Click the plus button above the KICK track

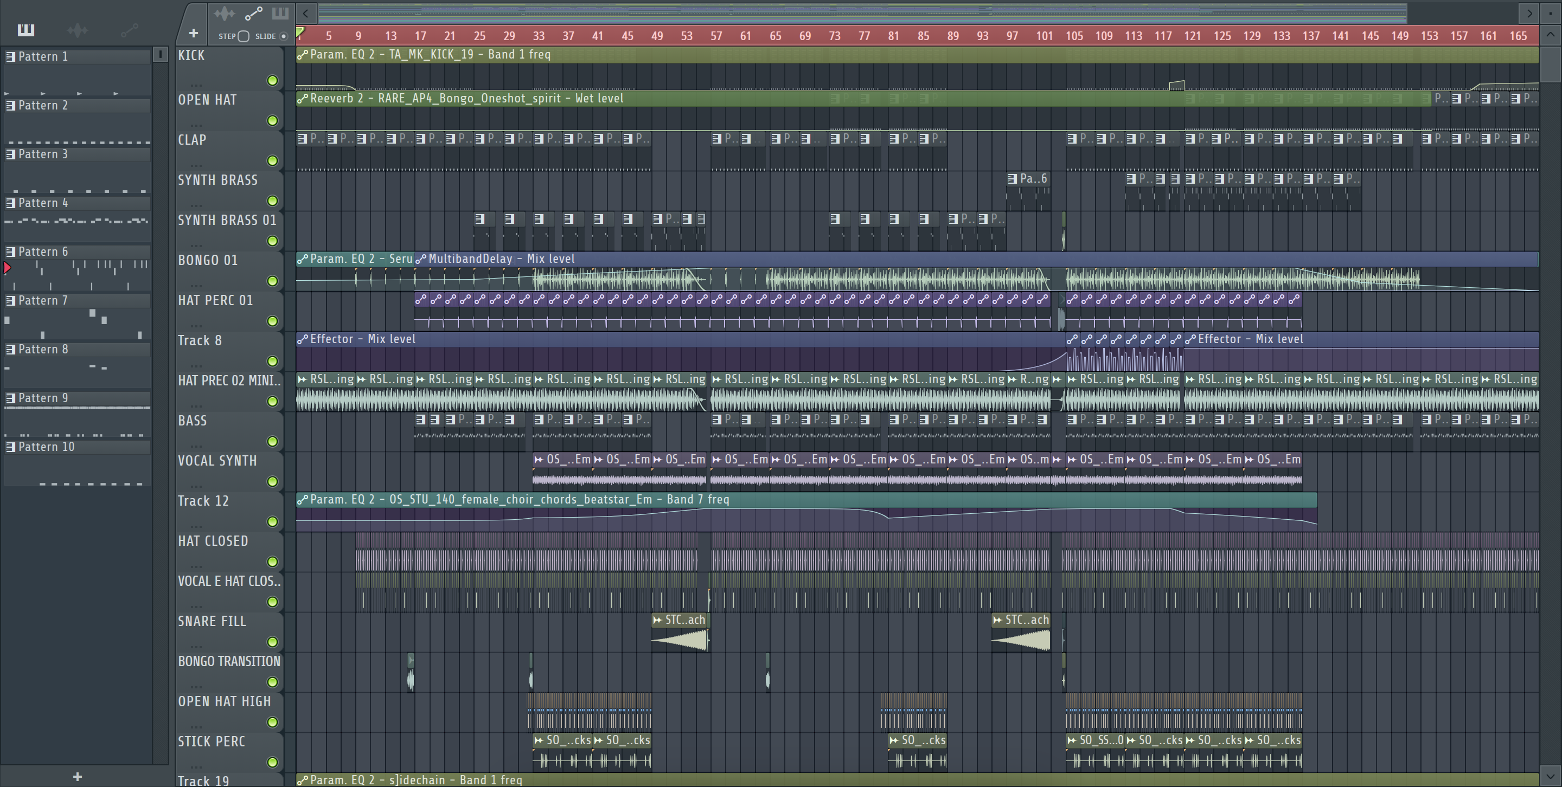(x=194, y=33)
